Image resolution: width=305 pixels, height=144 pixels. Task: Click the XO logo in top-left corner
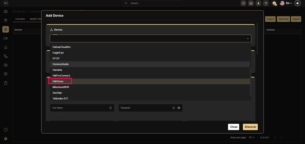pyautogui.click(x=6, y=3)
